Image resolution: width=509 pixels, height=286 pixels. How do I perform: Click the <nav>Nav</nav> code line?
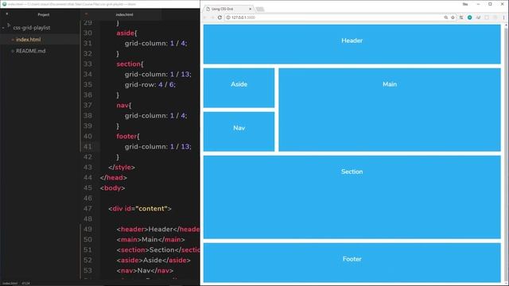click(x=145, y=270)
